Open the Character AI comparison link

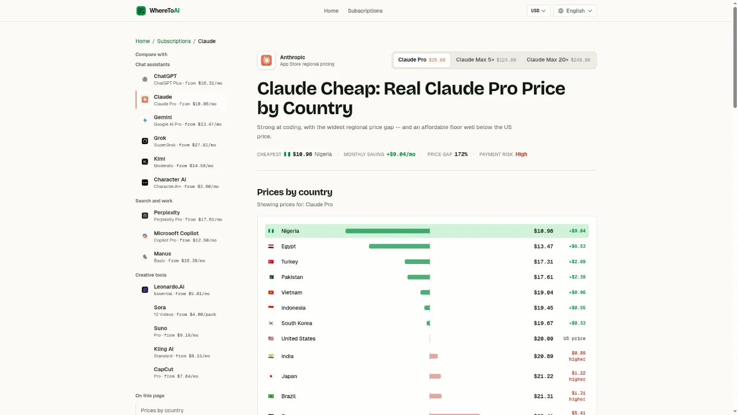pos(182,183)
